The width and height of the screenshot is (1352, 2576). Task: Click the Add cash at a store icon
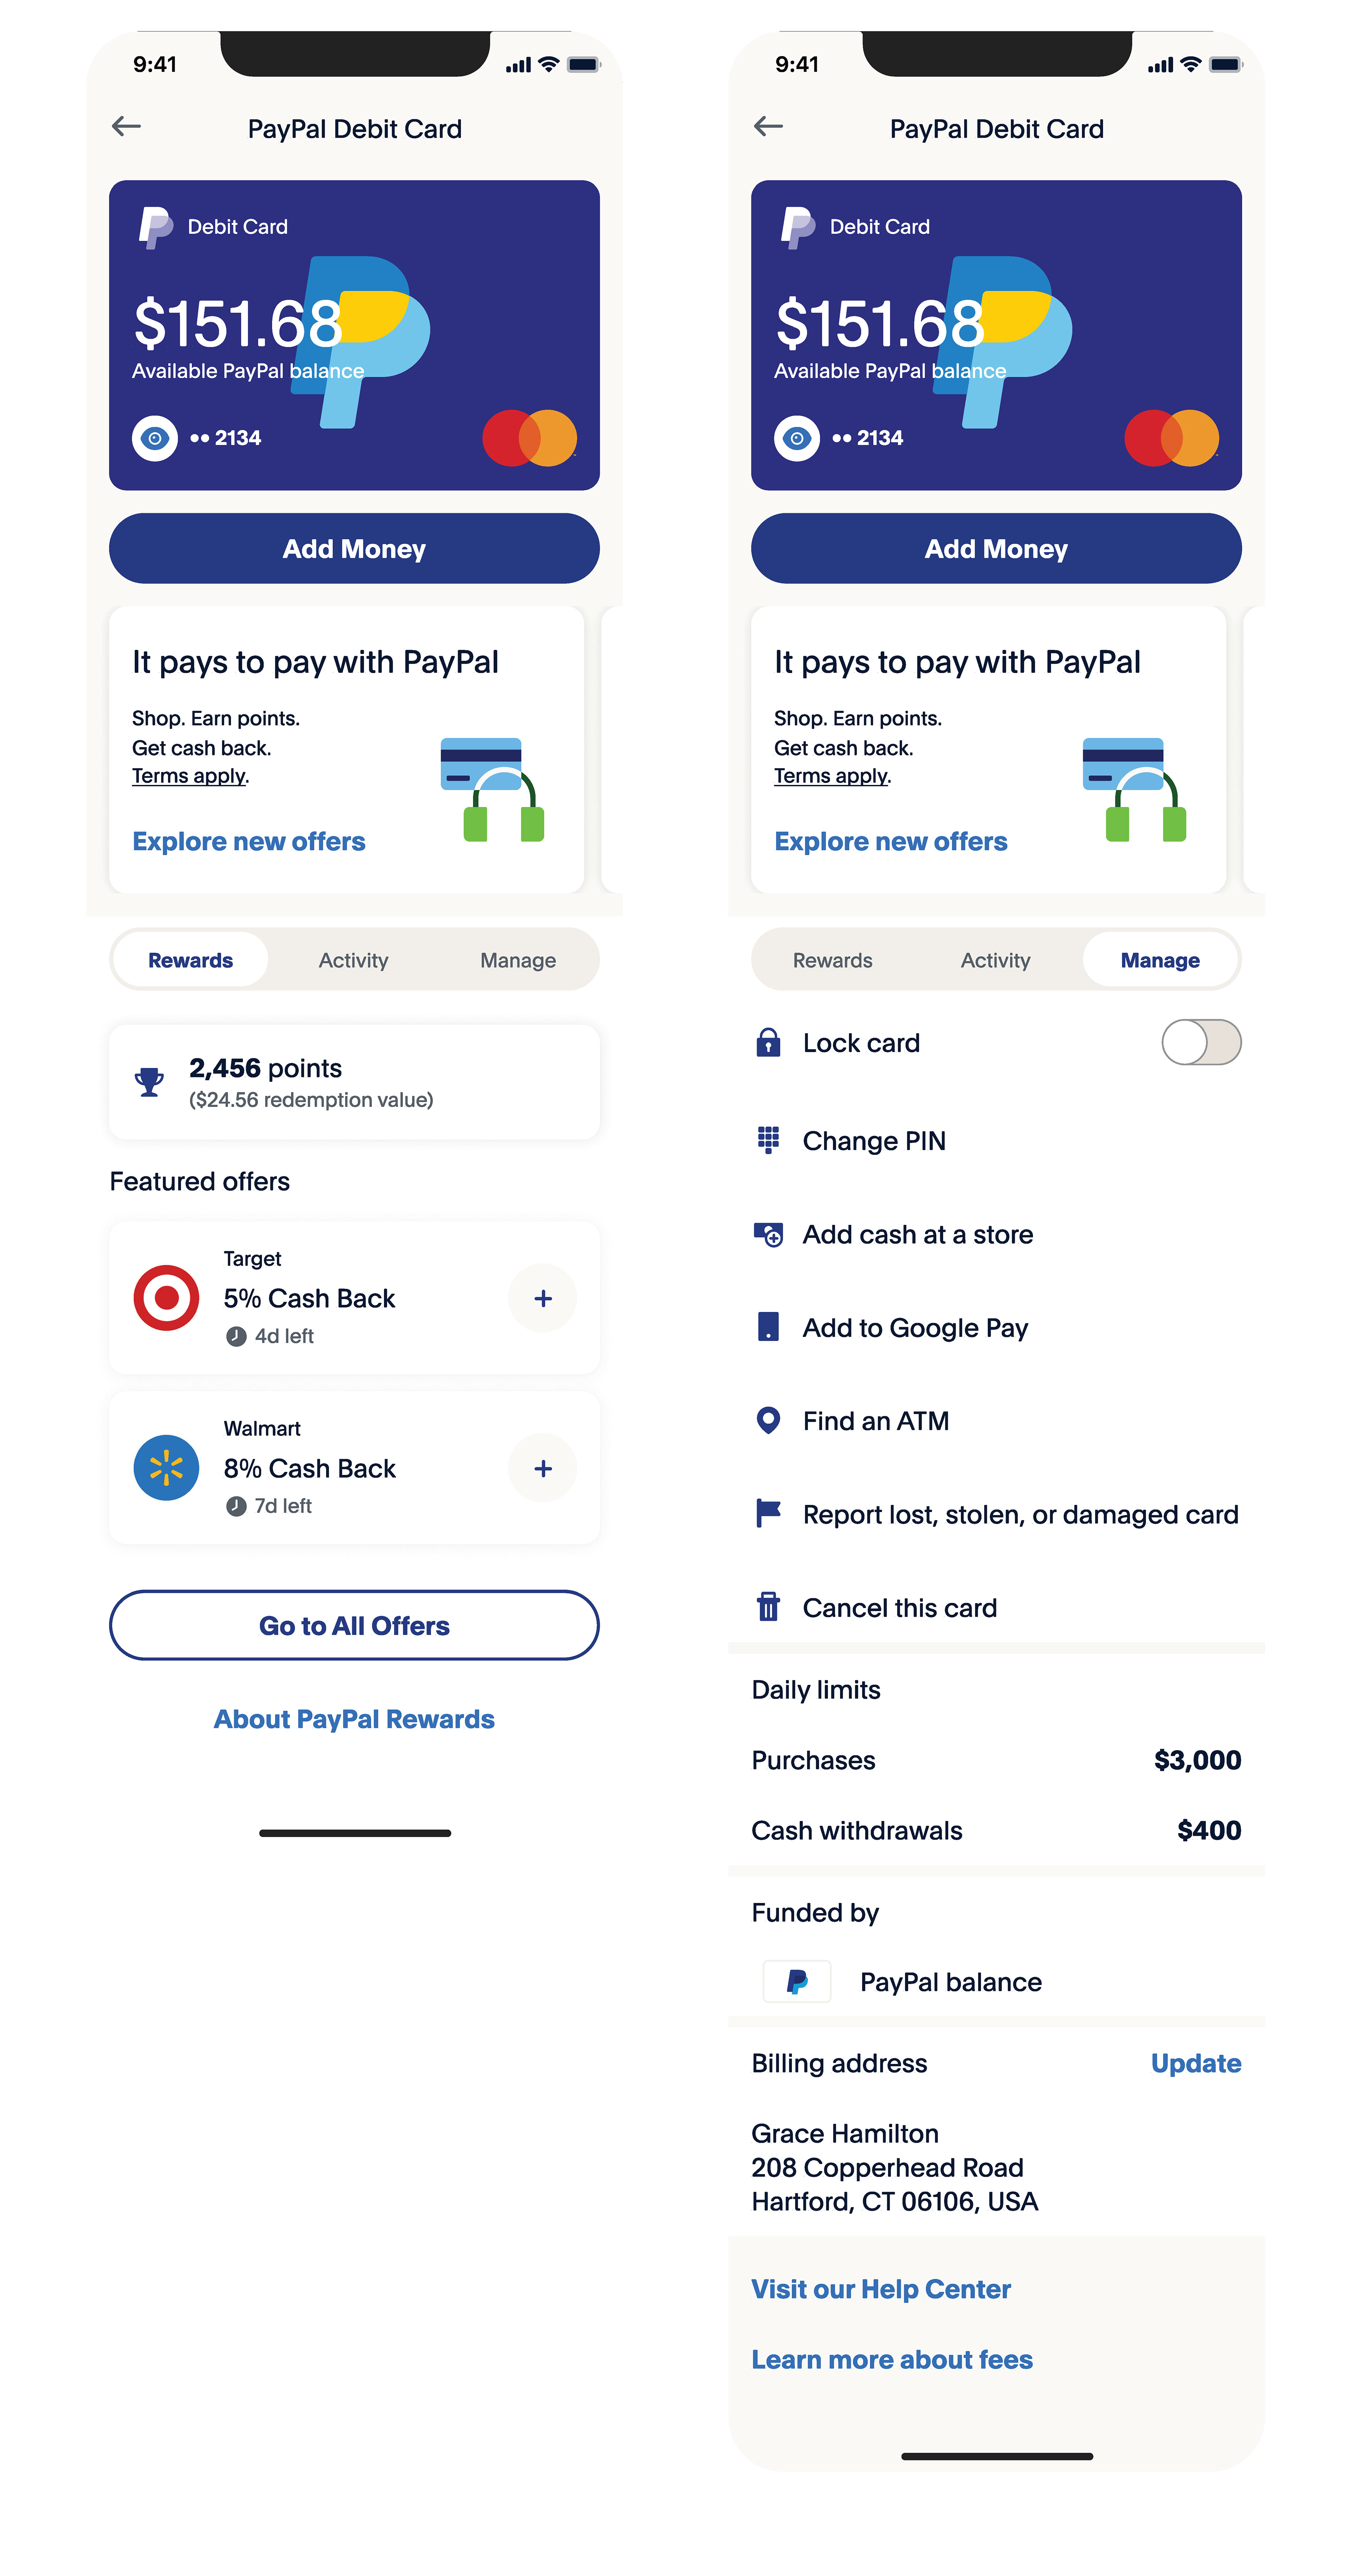pyautogui.click(x=768, y=1234)
